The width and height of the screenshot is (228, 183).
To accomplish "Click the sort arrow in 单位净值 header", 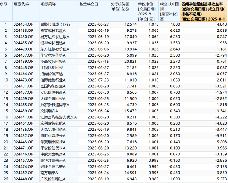I will pos(155,19).
